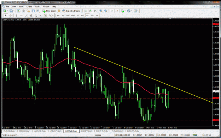Show the Market Watch window

coord(18,11)
